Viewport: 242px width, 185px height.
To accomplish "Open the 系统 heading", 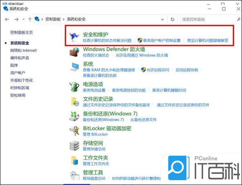I will [88, 64].
